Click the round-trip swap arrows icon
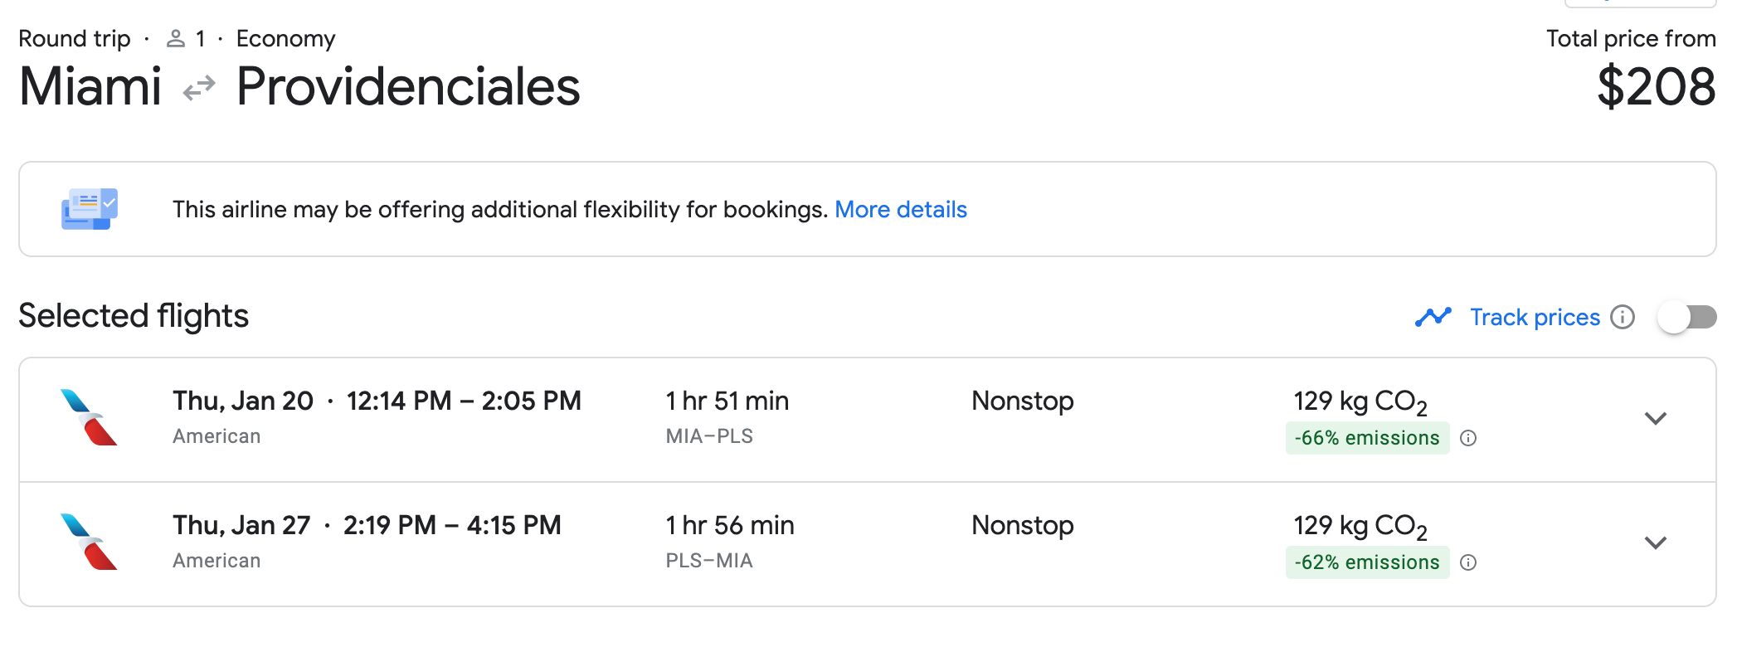1737x647 pixels. (x=199, y=87)
